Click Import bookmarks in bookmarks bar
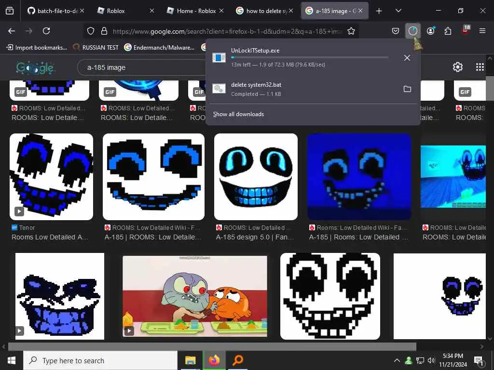This screenshot has height=370, width=494. (x=37, y=48)
